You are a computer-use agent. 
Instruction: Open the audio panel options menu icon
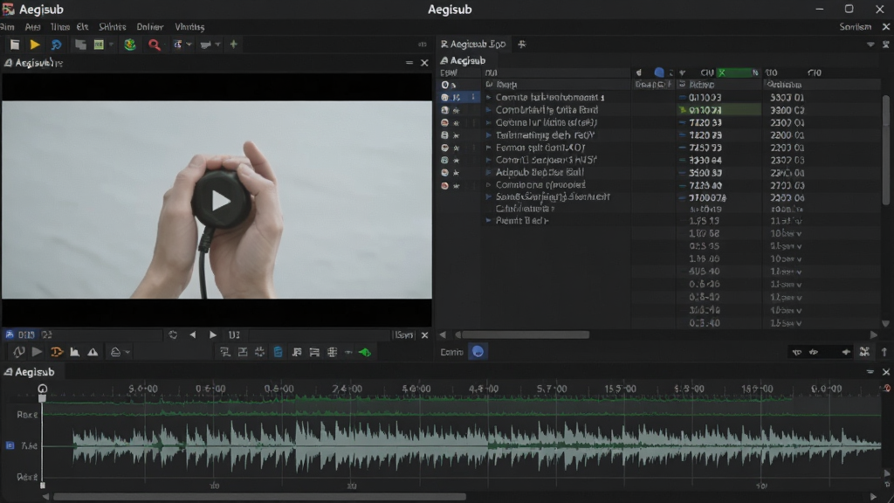click(x=870, y=372)
